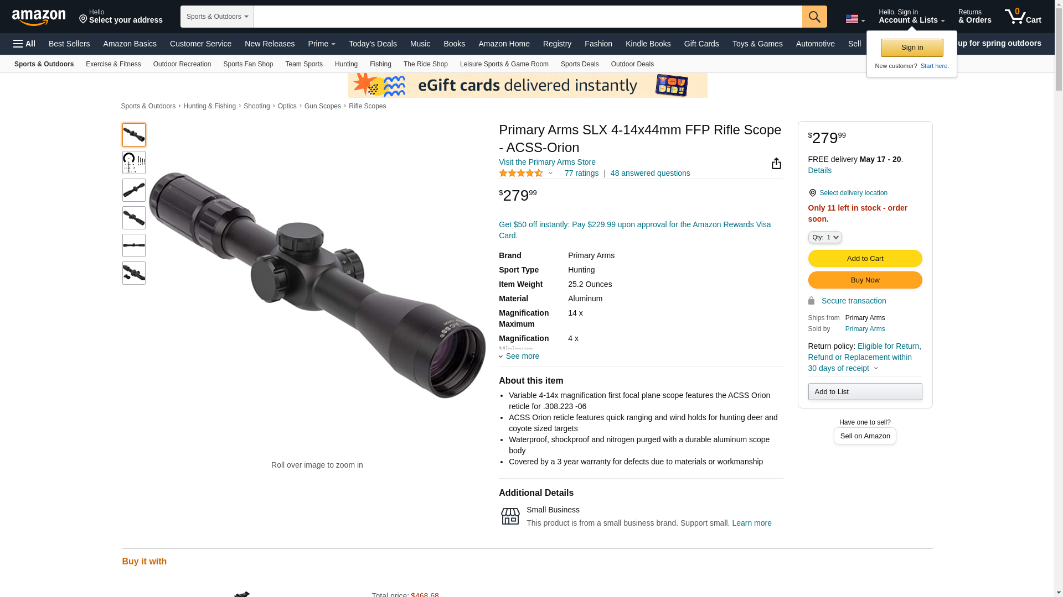Expand the return policy details chevron
Image resolution: width=1063 pixels, height=597 pixels.
pyautogui.click(x=876, y=368)
